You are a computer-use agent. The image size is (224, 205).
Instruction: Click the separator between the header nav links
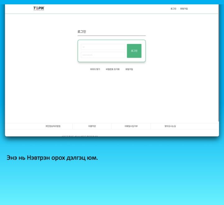(178, 9)
